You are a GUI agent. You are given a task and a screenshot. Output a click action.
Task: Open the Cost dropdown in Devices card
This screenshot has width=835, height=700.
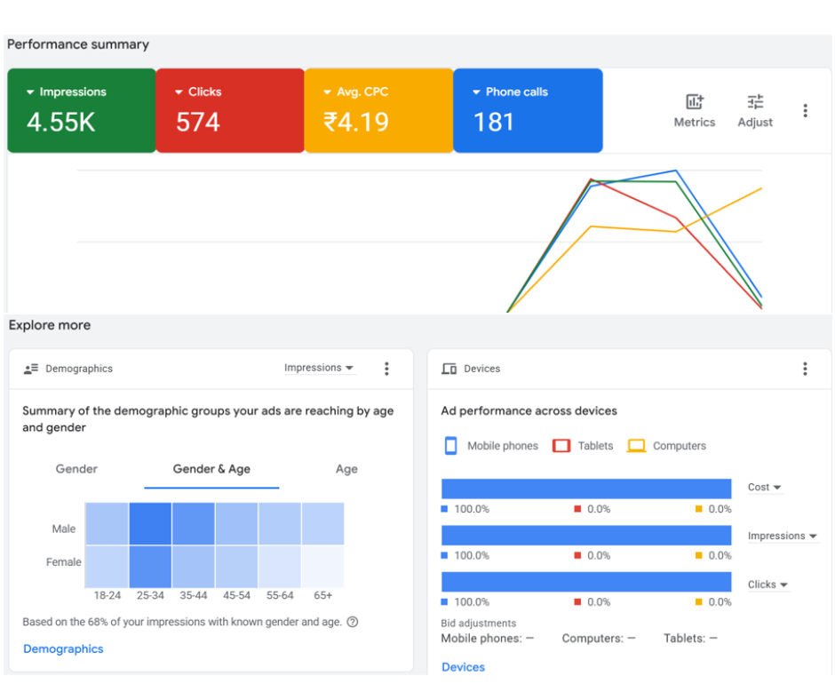pos(764,488)
